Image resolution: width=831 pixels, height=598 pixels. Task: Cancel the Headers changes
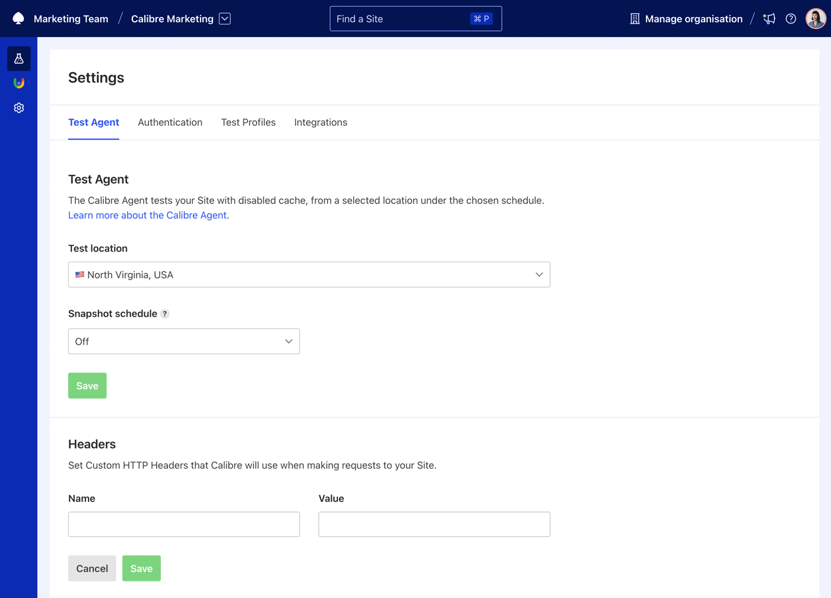[92, 568]
